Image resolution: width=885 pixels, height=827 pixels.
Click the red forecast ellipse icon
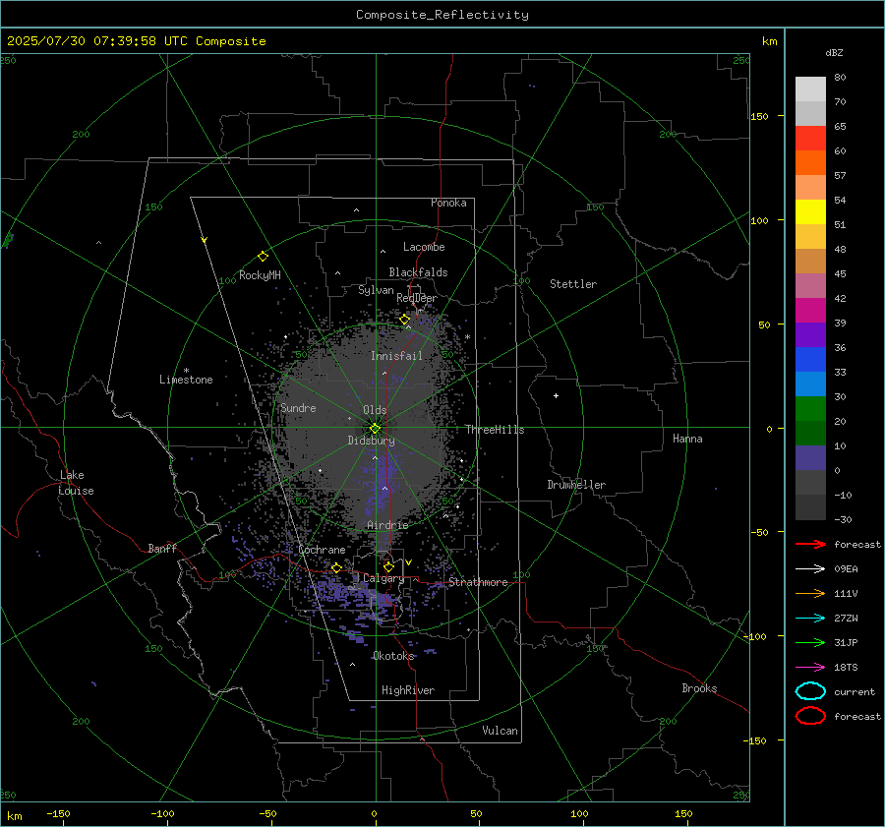point(810,716)
